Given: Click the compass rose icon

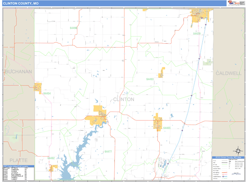Looking at the screenshot, I should pyautogui.click(x=237, y=151).
